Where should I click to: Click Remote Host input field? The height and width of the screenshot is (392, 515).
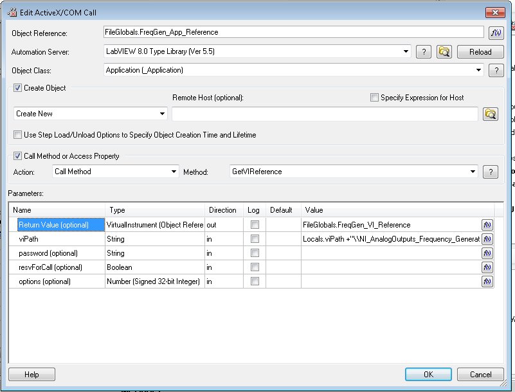[325, 114]
